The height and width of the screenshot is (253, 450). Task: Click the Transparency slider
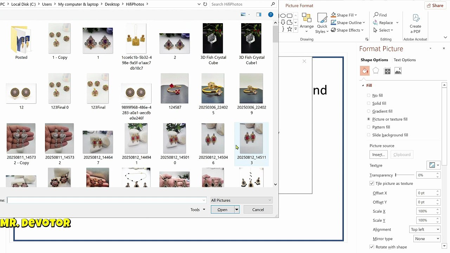405,175
